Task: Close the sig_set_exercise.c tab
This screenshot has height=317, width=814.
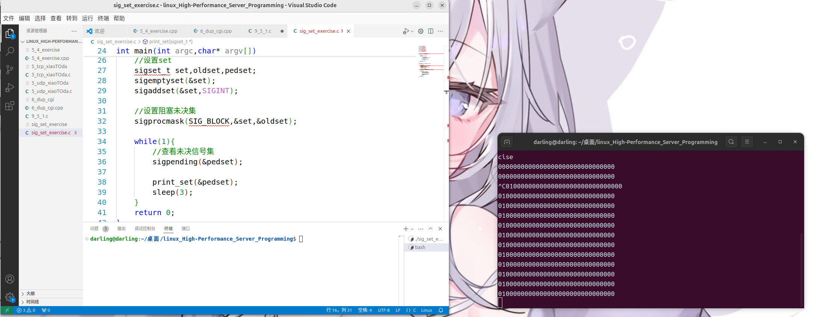Action: pyautogui.click(x=349, y=31)
